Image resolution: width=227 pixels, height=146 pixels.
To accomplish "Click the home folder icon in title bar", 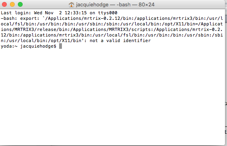I will 71,5.
